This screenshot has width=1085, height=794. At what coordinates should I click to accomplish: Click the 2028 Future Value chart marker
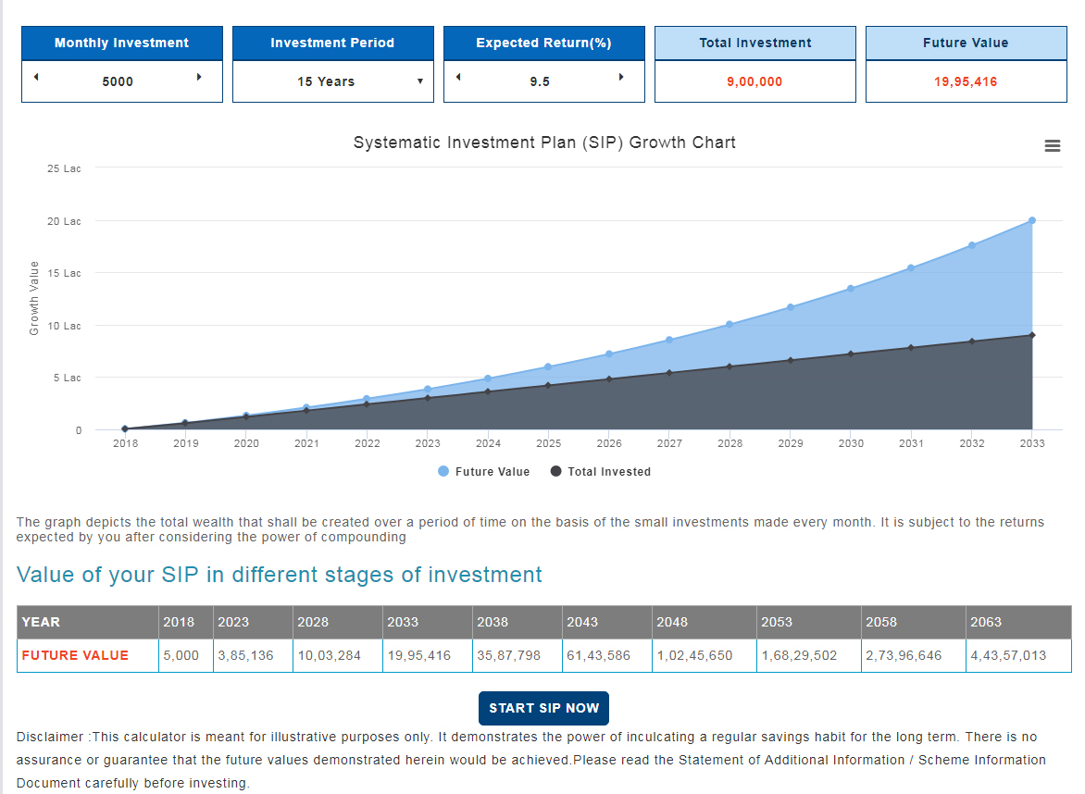(x=730, y=324)
